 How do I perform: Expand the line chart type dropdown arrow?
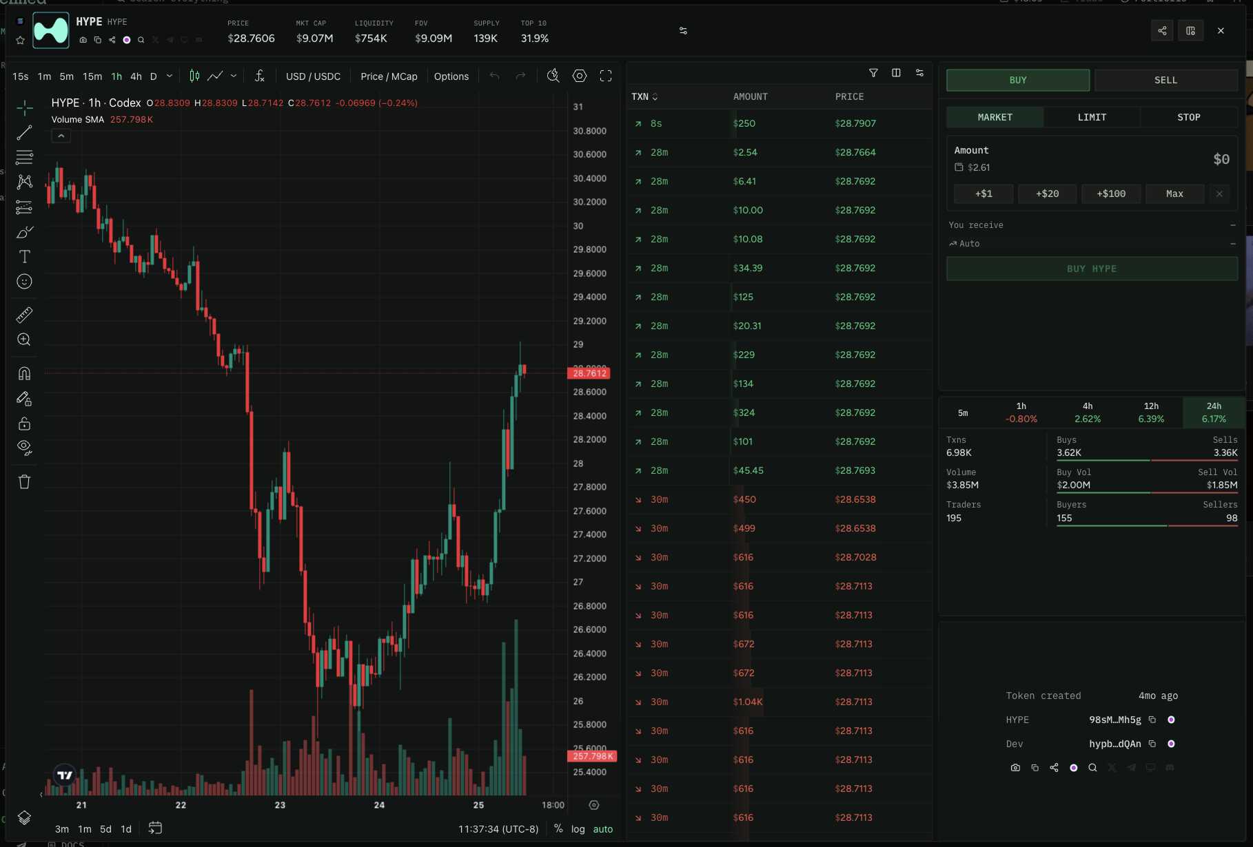pos(234,76)
